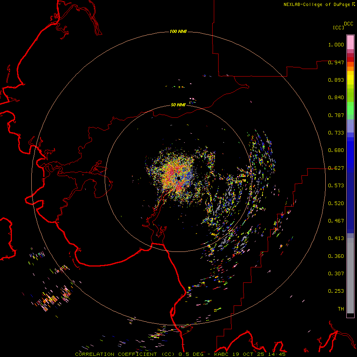Click the 0.360 scale value
357x357 pixels.
[x=336, y=256]
